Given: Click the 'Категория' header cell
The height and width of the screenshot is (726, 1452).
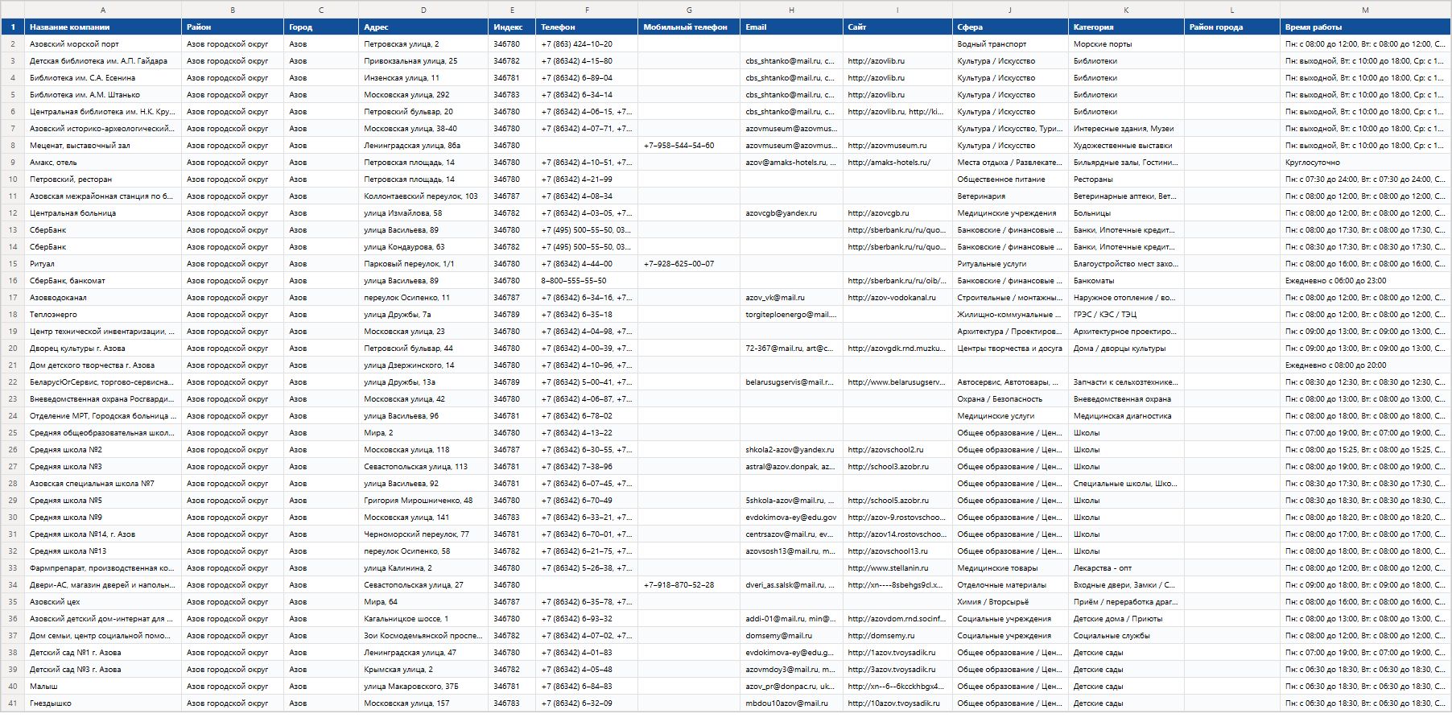Looking at the screenshot, I should [x=1126, y=27].
